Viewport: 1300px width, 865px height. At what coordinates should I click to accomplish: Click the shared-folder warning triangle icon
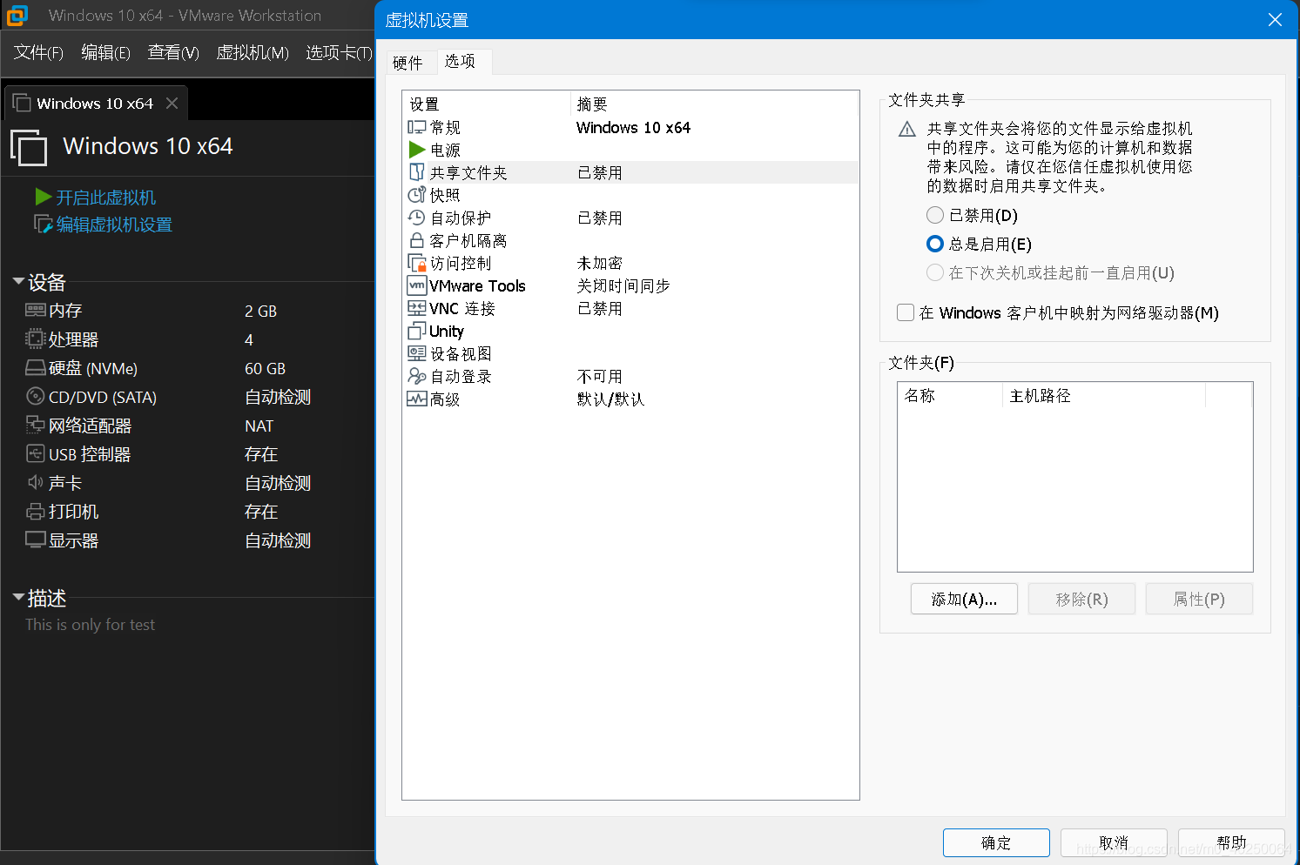tap(907, 130)
